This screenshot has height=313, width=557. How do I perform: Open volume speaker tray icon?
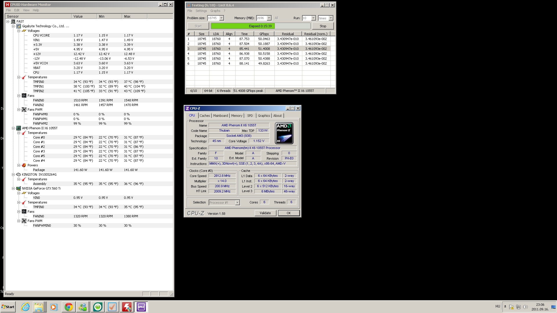point(525,307)
